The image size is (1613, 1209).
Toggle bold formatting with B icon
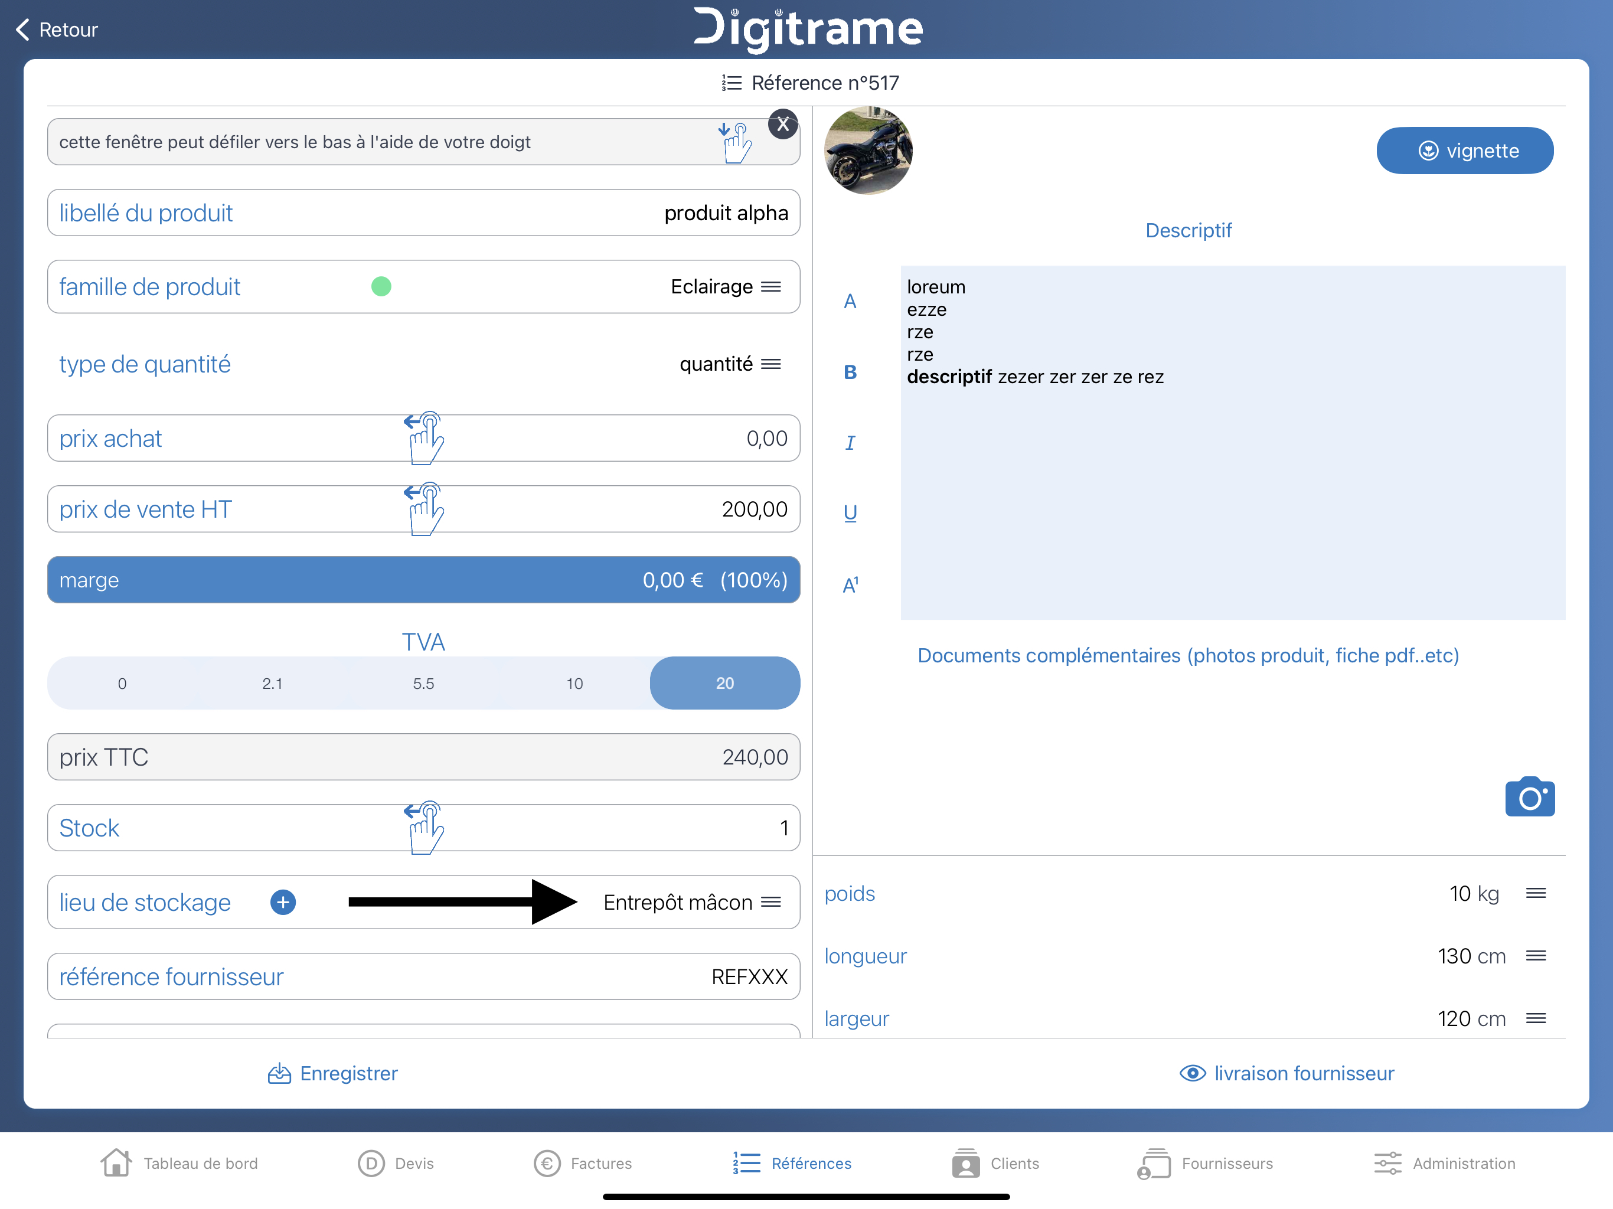pos(850,372)
